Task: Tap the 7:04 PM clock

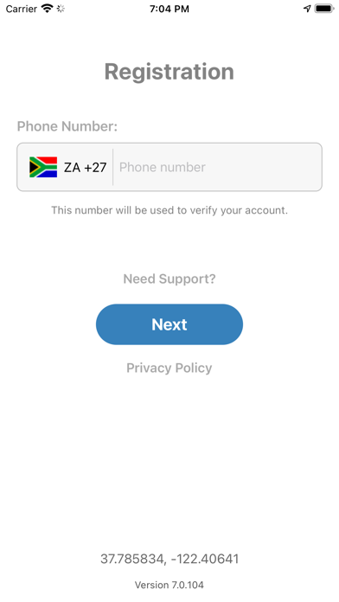Action: (x=169, y=9)
